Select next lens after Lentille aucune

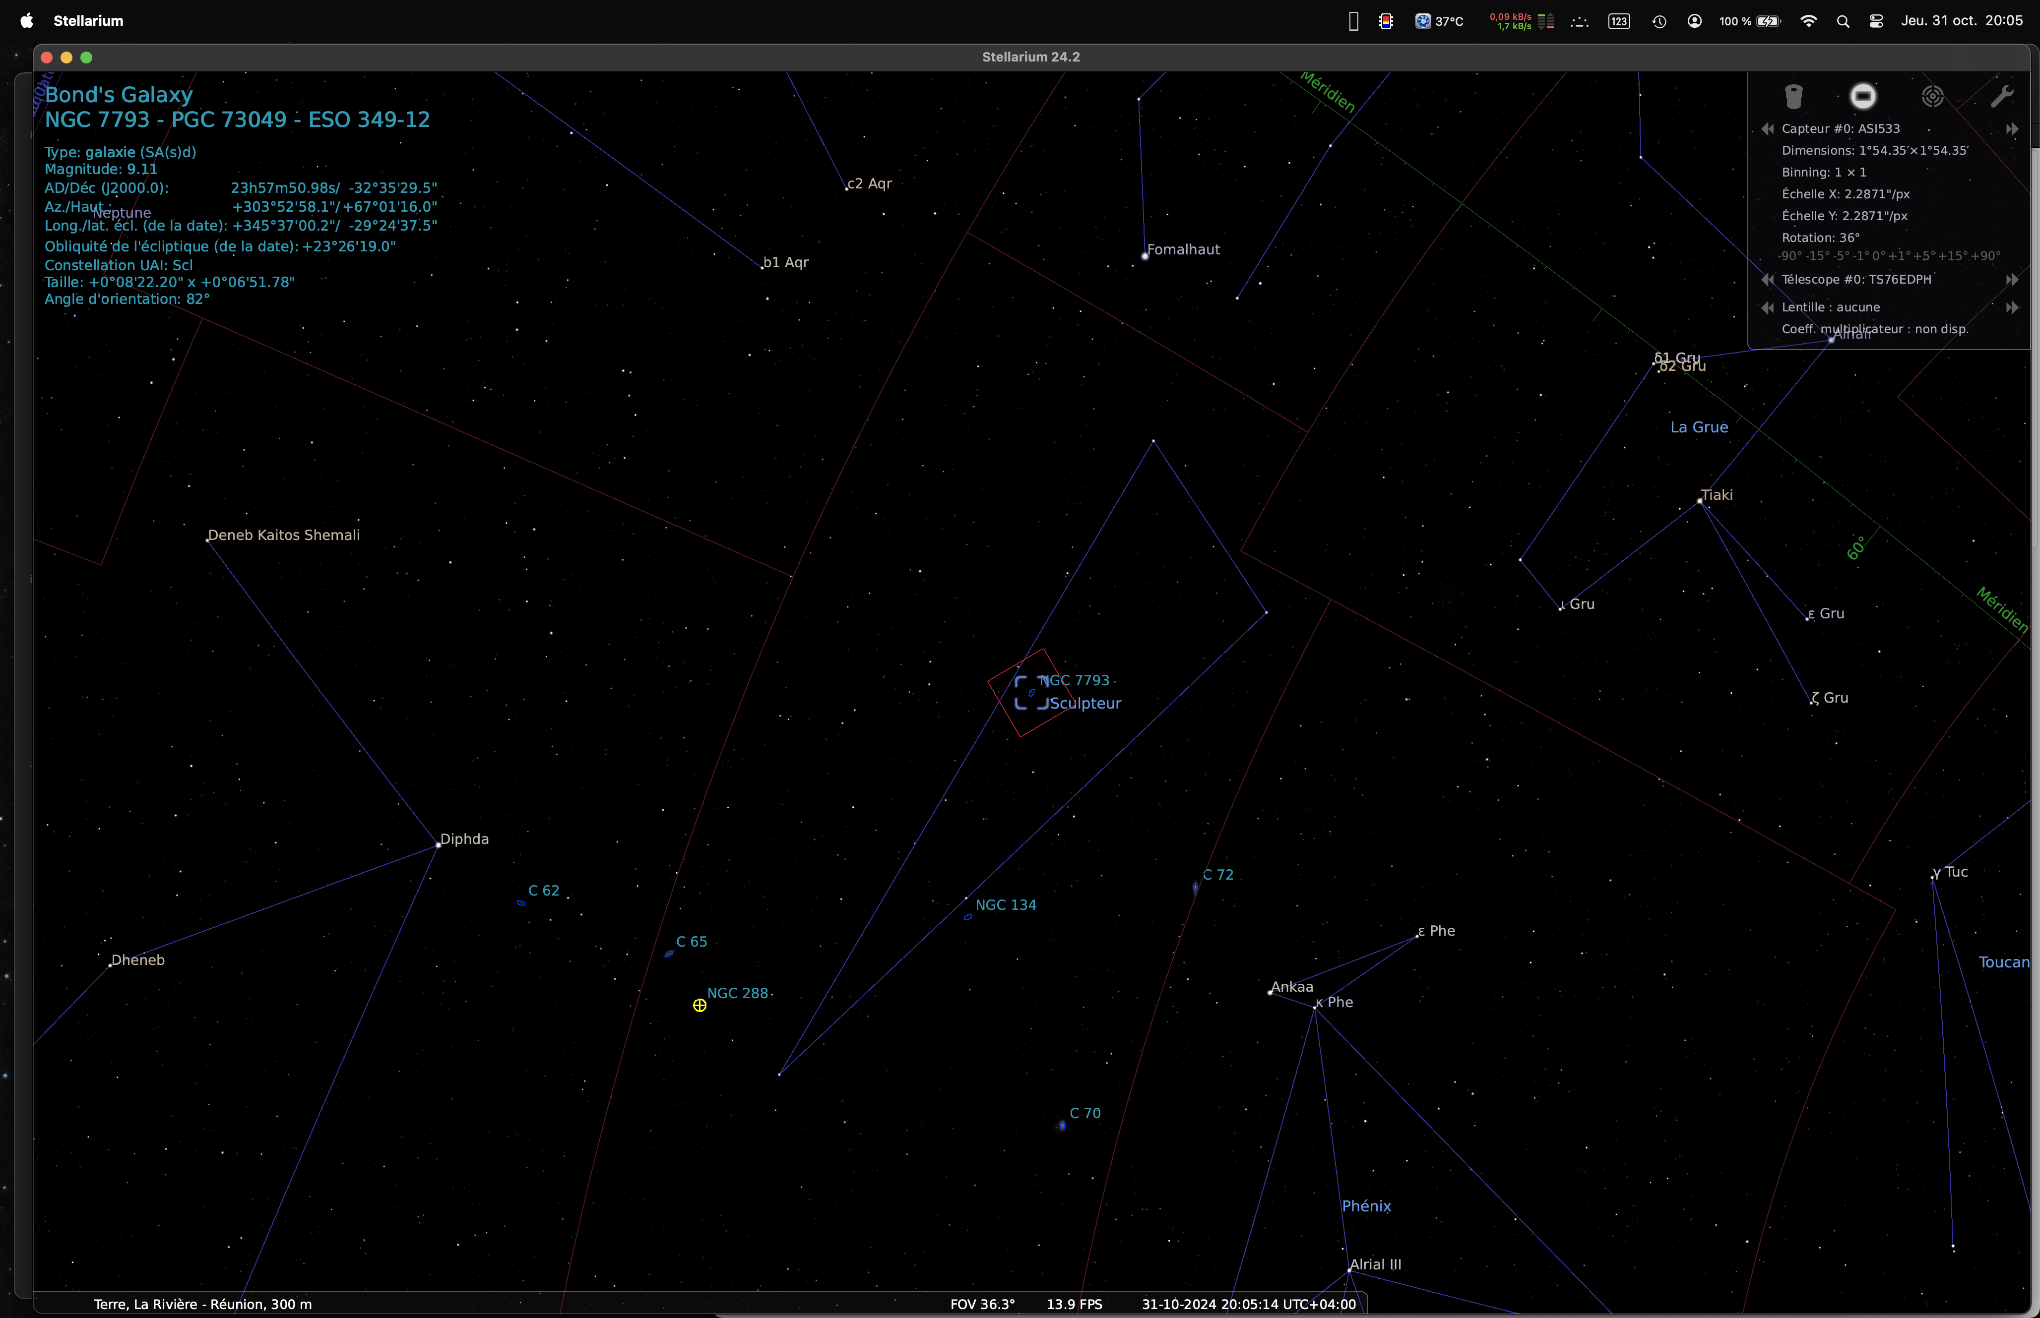tap(2012, 307)
